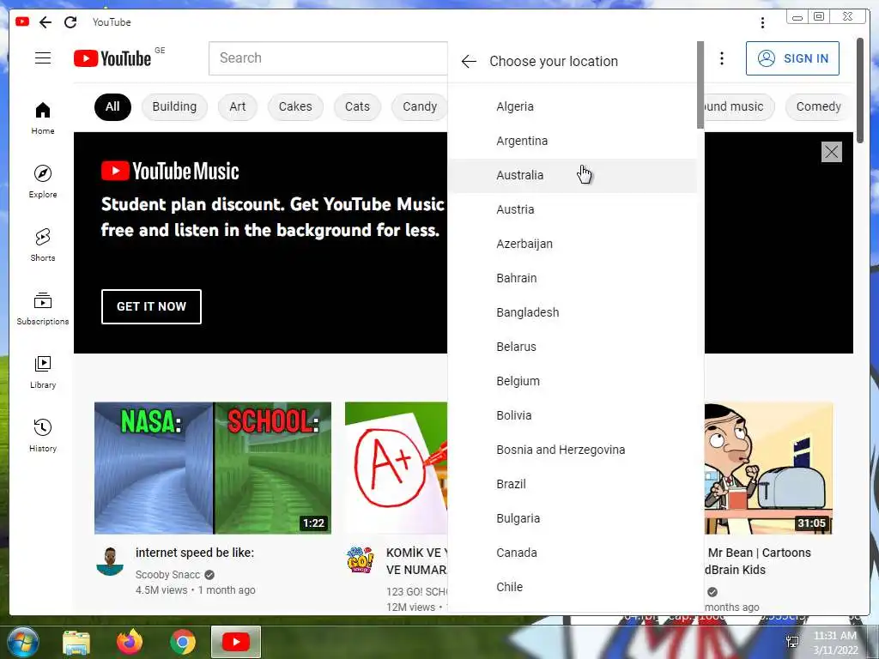Choose Bulgaria as location
The width and height of the screenshot is (879, 659).
[573, 518]
